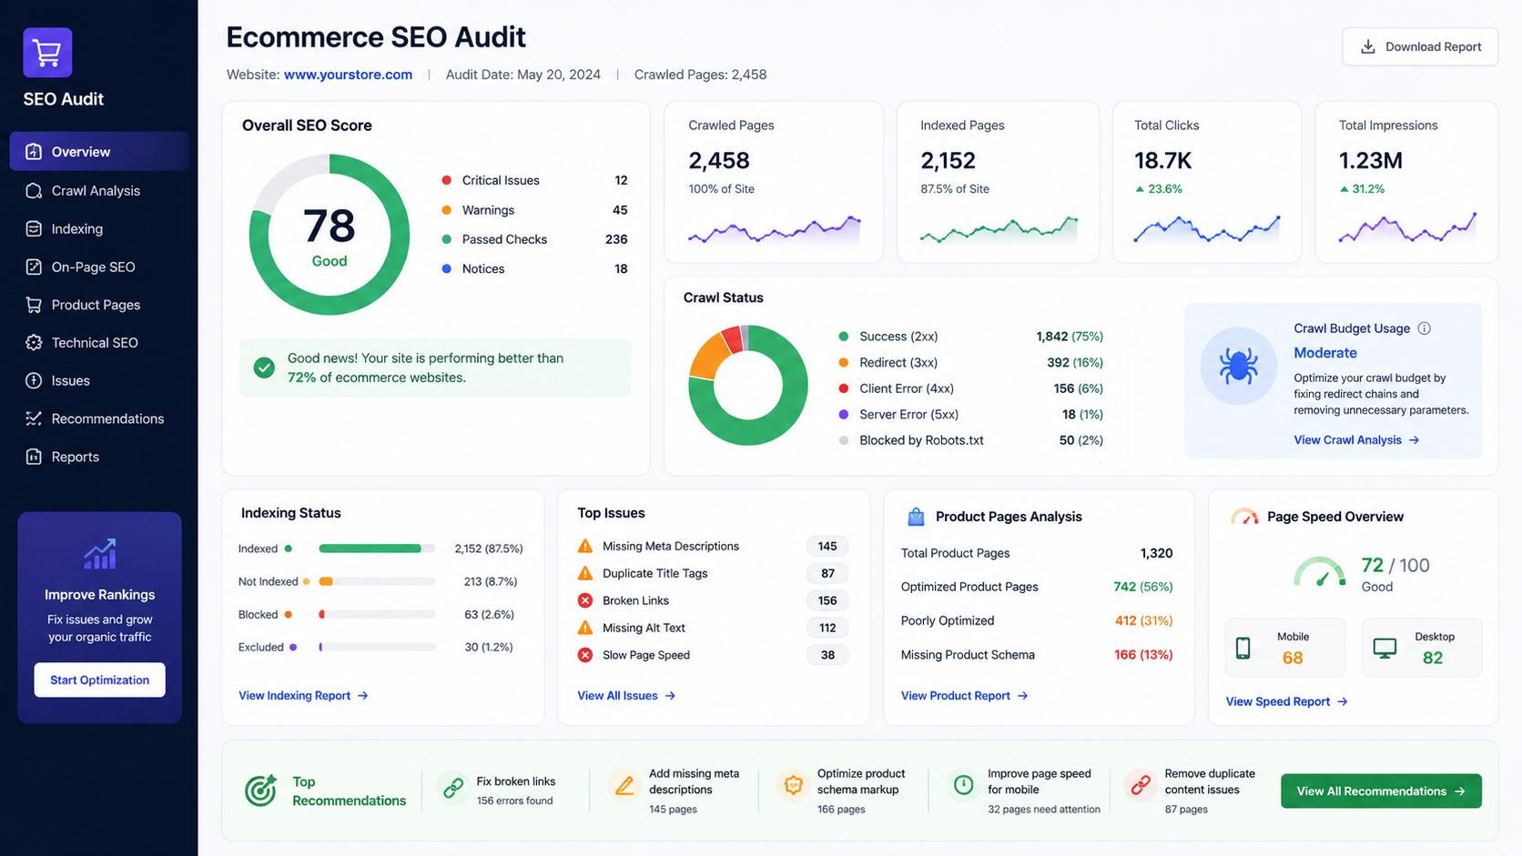Image resolution: width=1522 pixels, height=856 pixels.
Task: Select Recommendations in the sidebar
Action: (99, 418)
